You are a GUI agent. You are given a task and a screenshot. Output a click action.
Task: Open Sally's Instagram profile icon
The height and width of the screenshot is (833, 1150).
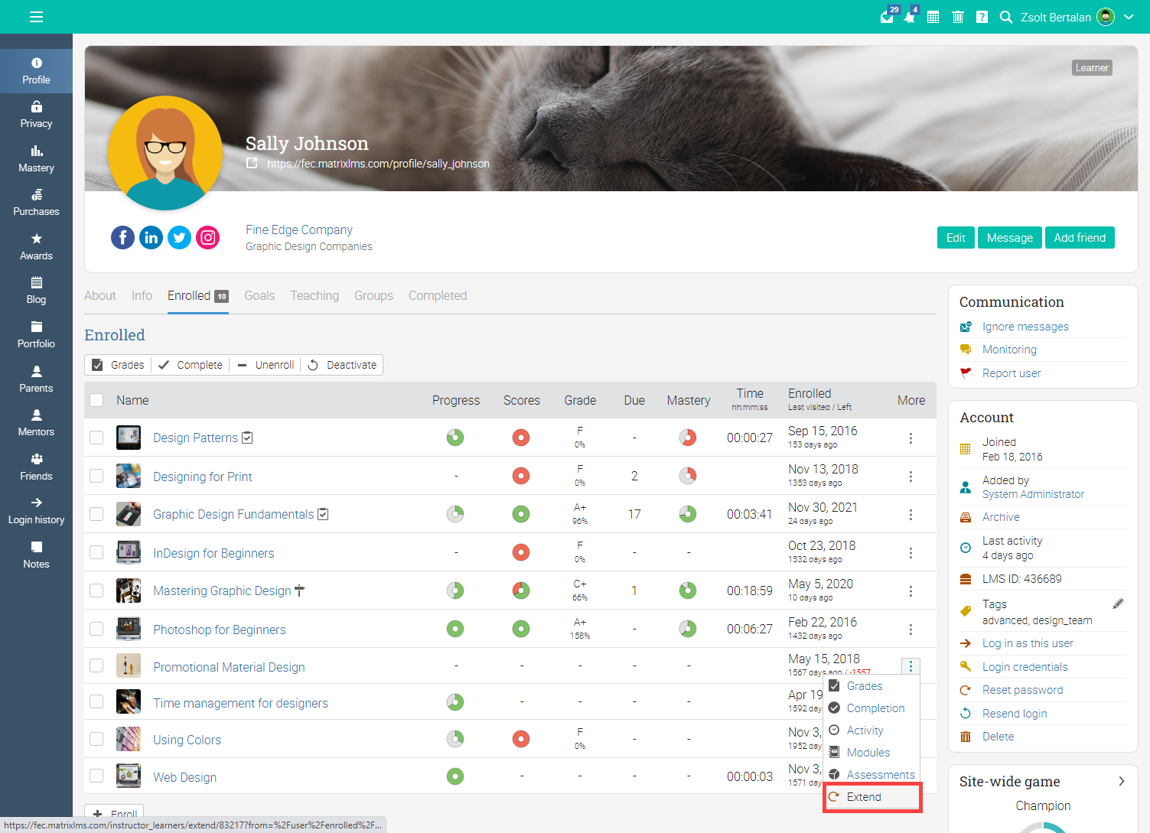(208, 238)
